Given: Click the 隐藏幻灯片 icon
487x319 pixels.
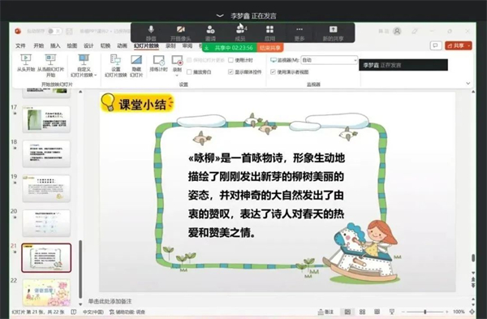Looking at the screenshot, I should click(x=136, y=59).
